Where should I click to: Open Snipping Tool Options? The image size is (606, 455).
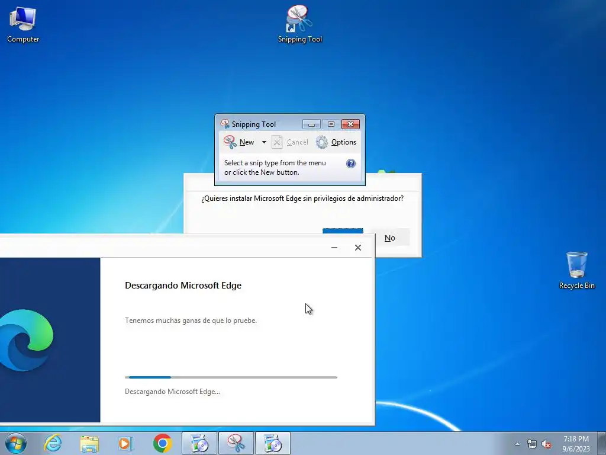[336, 142]
